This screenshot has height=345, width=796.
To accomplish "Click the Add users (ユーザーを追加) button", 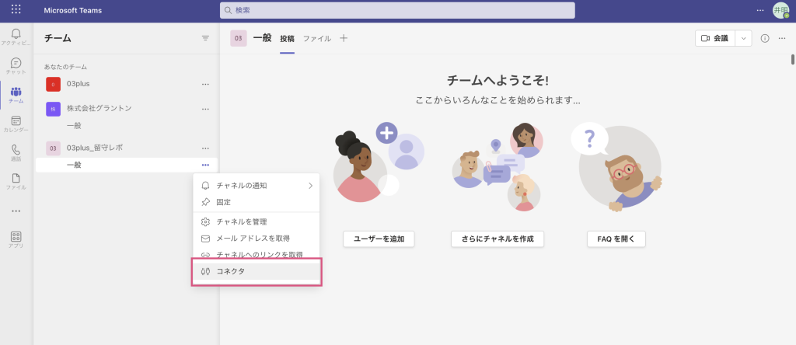I will [x=379, y=239].
